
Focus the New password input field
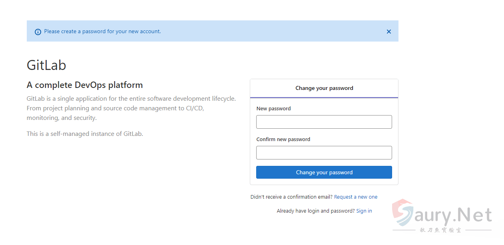coord(324,122)
